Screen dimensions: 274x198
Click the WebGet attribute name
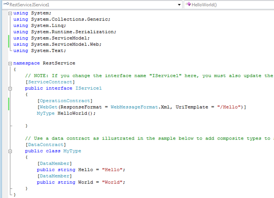(48, 107)
